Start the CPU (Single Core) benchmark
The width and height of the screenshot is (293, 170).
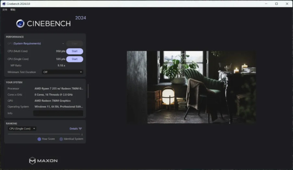pyautogui.click(x=74, y=59)
